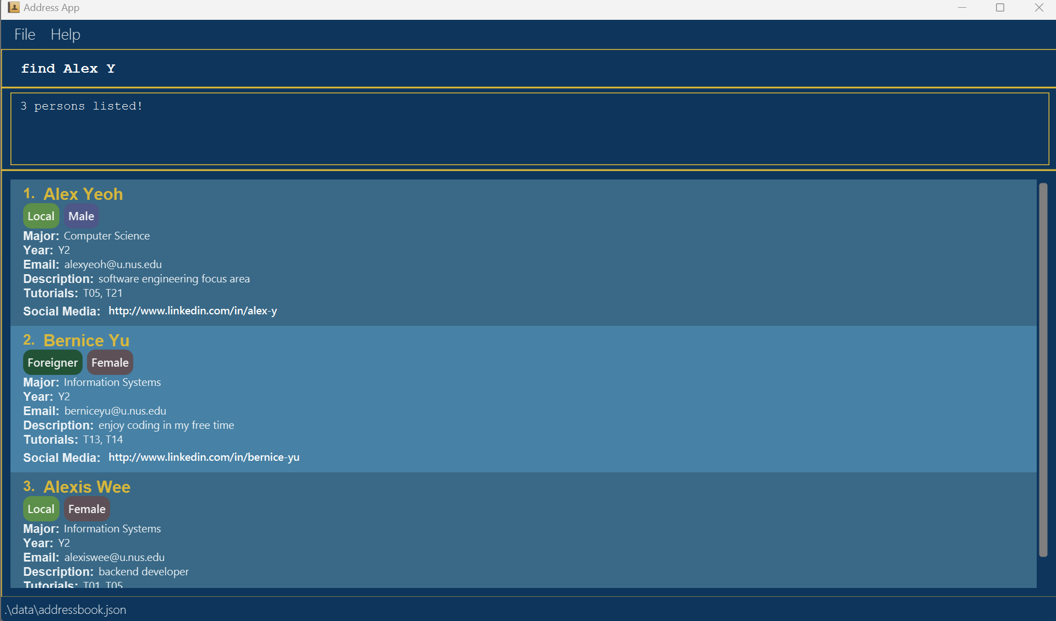Viewport: 1056px width, 621px height.
Task: Open Bernice Yu's LinkedIn link
Action: coord(204,457)
